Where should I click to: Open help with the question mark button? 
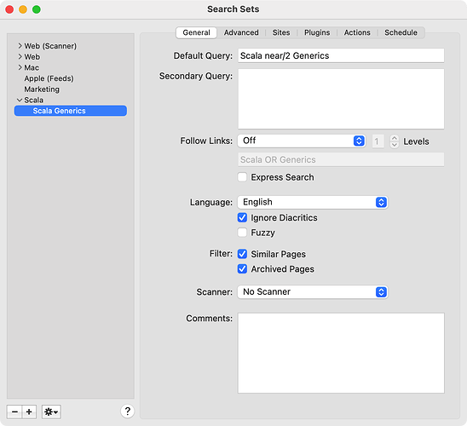(x=128, y=412)
